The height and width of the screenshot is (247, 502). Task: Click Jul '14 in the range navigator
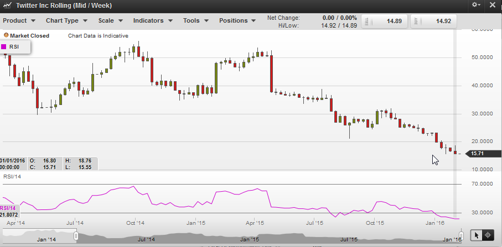pyautogui.click(x=146, y=239)
